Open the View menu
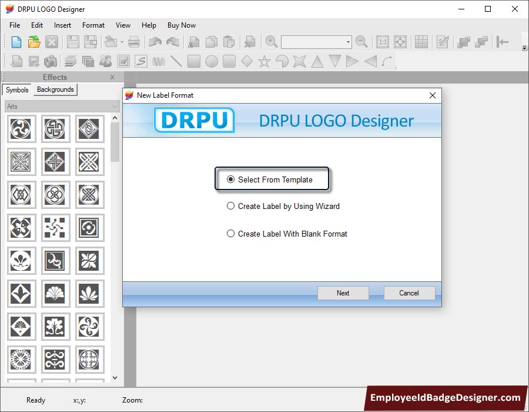Viewport: 529px width, 412px height. [123, 25]
